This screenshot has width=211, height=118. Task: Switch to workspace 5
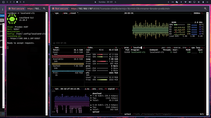[x=20, y=2]
